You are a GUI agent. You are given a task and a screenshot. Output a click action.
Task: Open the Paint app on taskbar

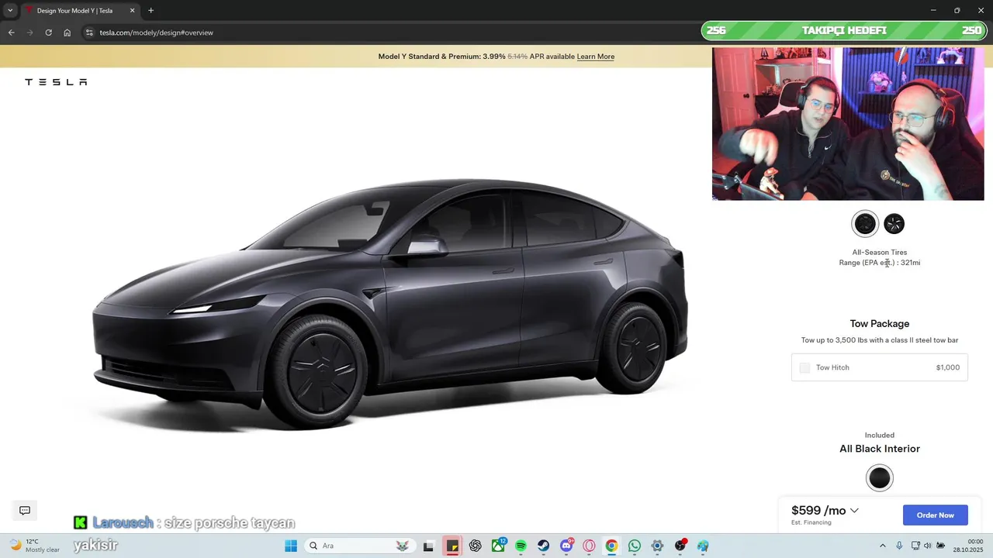[703, 546]
